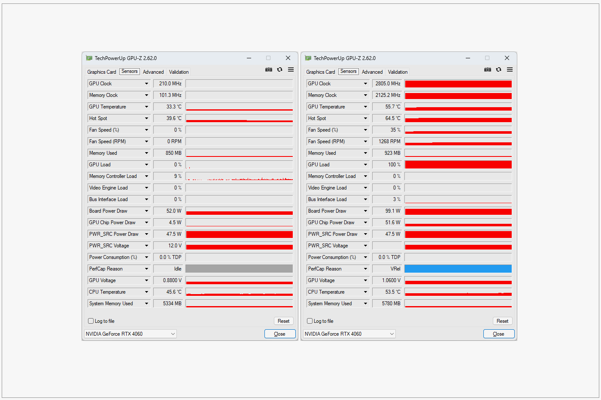Click the blue PerfCap Reason bar in right window
This screenshot has width=601, height=400.
[458, 269]
